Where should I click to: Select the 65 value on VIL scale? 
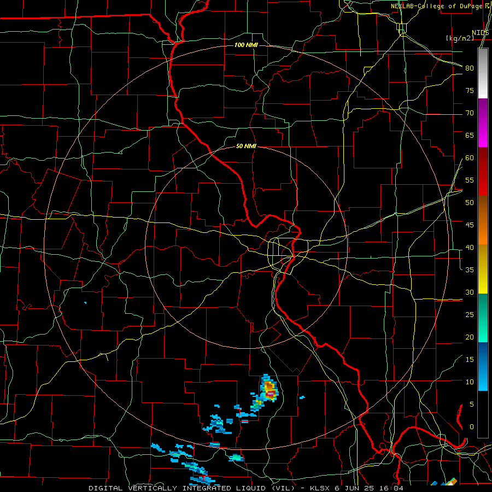tap(470, 135)
